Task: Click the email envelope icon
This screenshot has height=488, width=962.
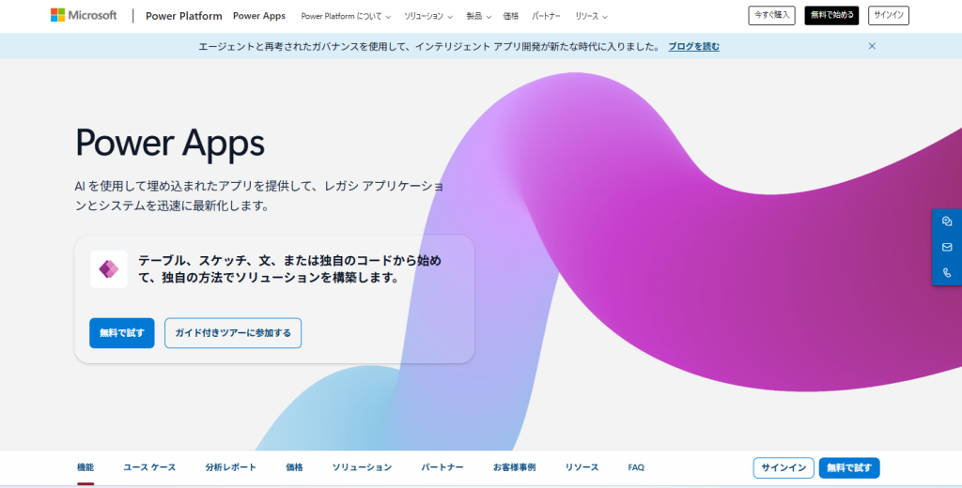Action: (x=947, y=247)
